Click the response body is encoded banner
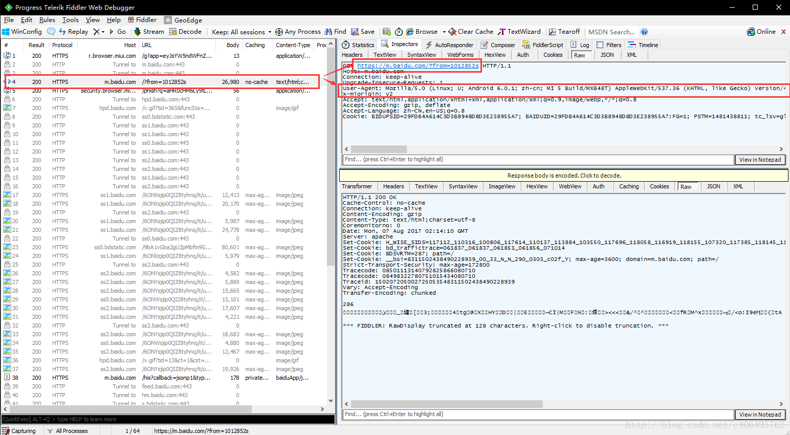Viewport: 790px width, 435px height. (x=564, y=176)
